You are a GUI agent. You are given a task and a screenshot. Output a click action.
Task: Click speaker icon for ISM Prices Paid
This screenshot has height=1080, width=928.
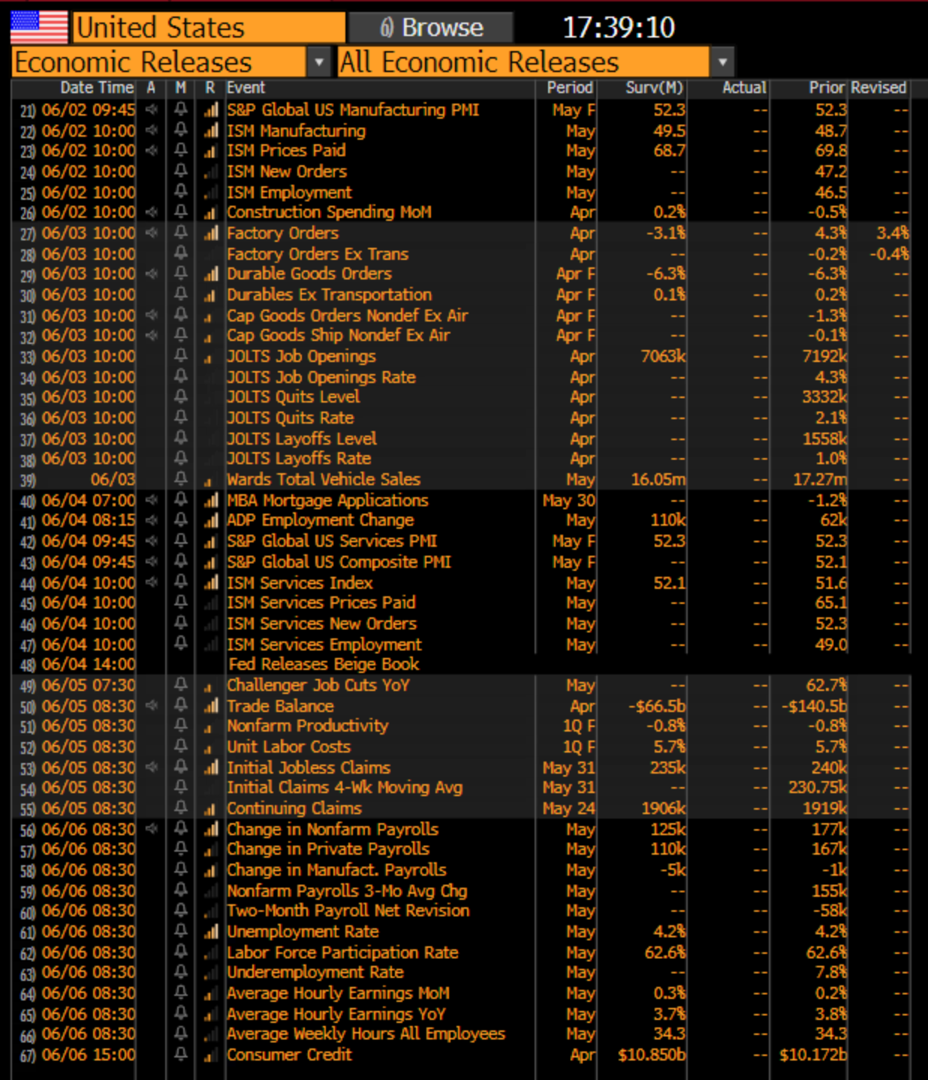[152, 150]
